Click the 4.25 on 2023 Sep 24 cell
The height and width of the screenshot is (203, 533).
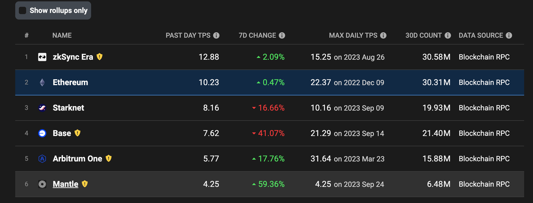[350, 184]
